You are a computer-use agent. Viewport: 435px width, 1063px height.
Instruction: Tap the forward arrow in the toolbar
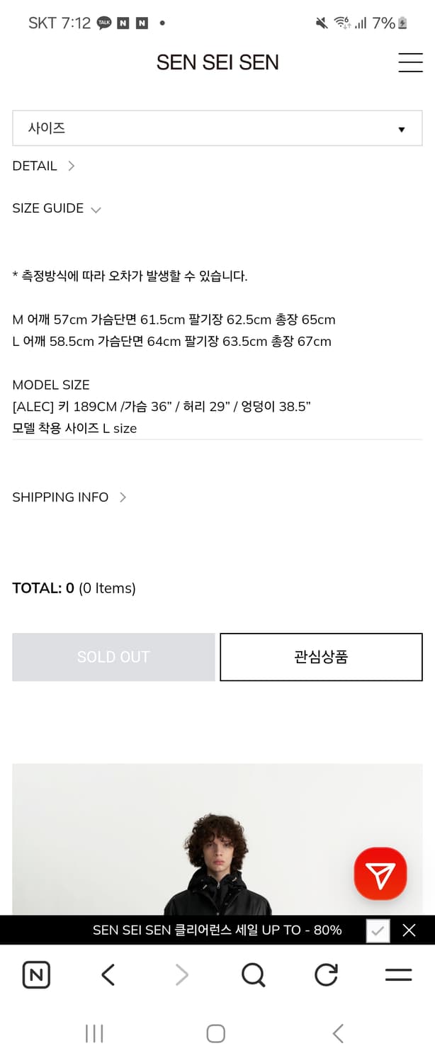click(x=181, y=974)
